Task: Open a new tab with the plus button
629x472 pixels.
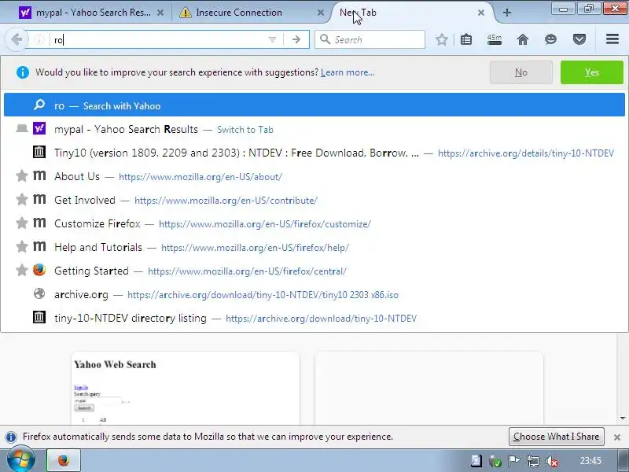Action: pos(507,13)
